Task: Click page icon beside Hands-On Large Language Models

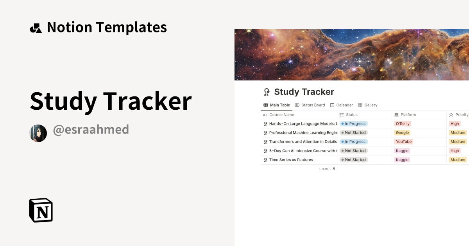Action: point(265,123)
